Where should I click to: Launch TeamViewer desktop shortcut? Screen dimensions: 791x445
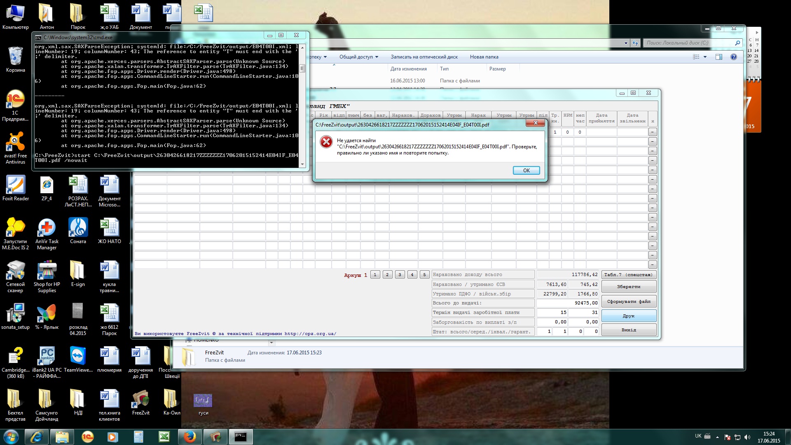point(78,356)
